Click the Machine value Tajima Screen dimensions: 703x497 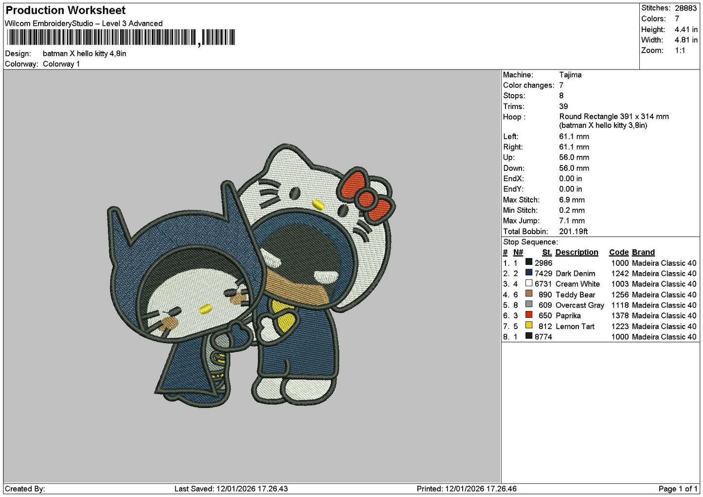(x=570, y=75)
